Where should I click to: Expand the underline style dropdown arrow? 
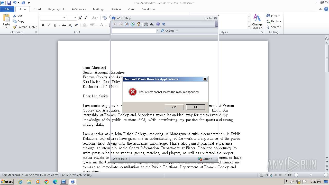pos(59,25)
